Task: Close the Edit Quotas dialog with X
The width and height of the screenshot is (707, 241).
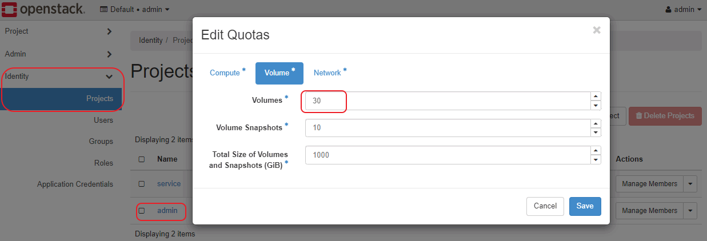Action: point(597,30)
